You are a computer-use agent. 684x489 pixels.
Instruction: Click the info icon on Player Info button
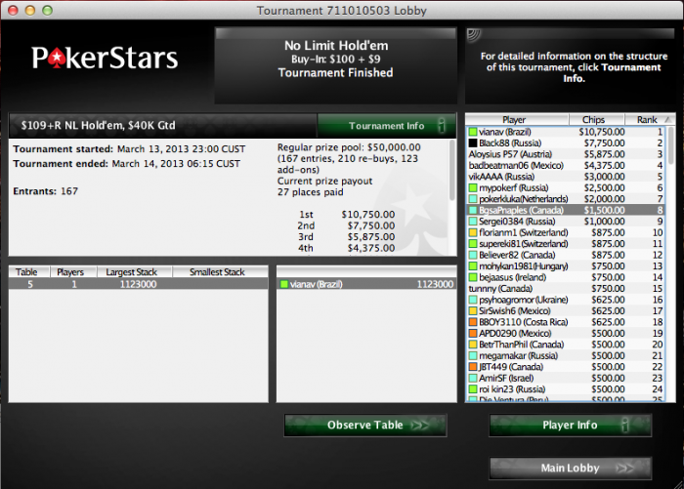click(625, 425)
